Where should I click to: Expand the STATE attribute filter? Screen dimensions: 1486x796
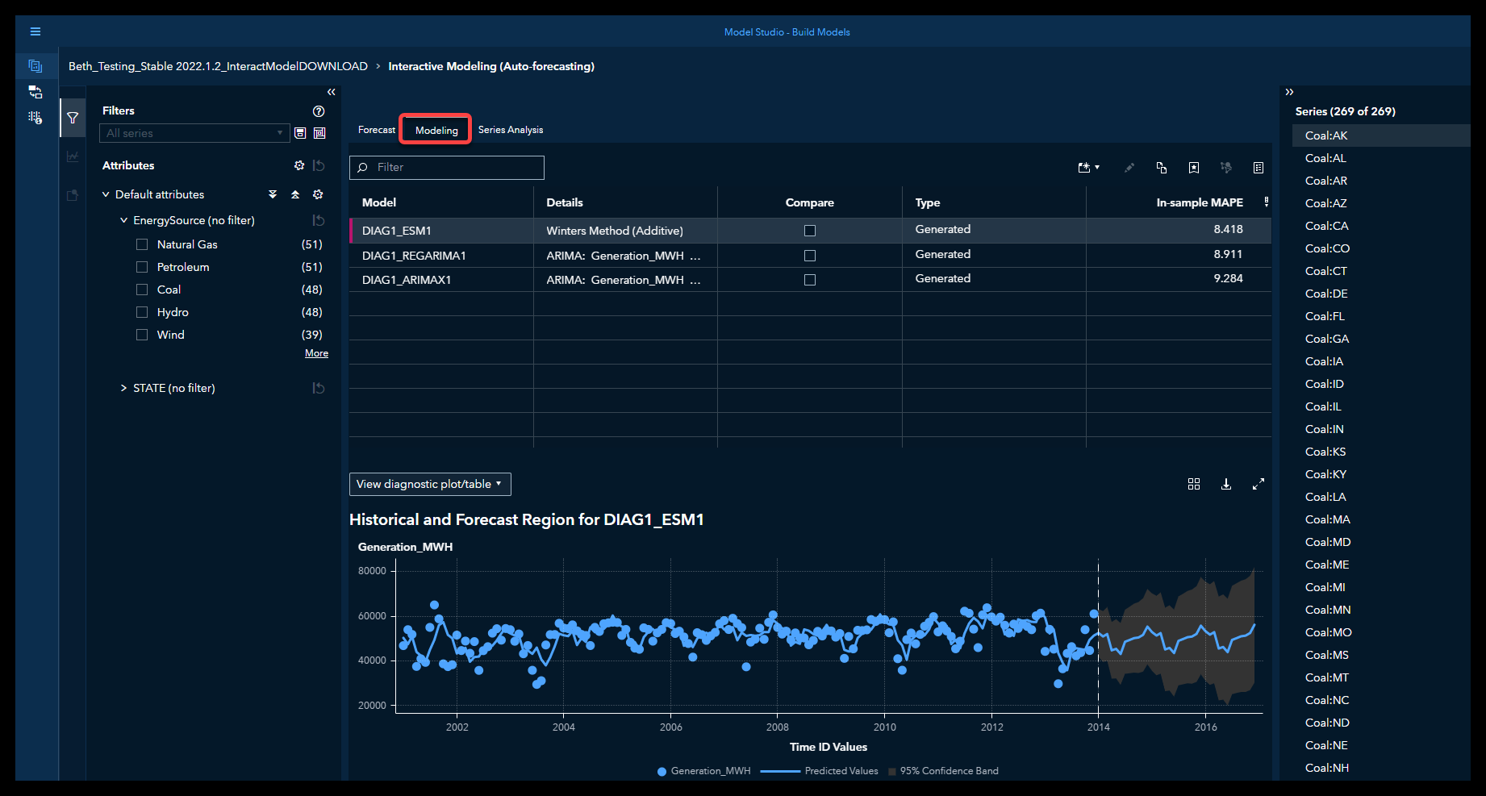[x=123, y=388]
